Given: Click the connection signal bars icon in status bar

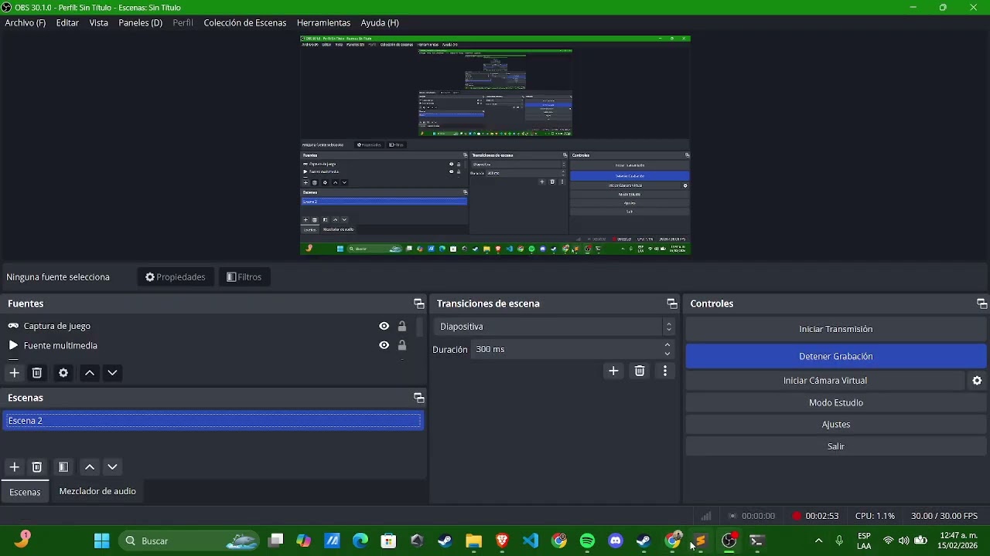Looking at the screenshot, I should tap(706, 516).
